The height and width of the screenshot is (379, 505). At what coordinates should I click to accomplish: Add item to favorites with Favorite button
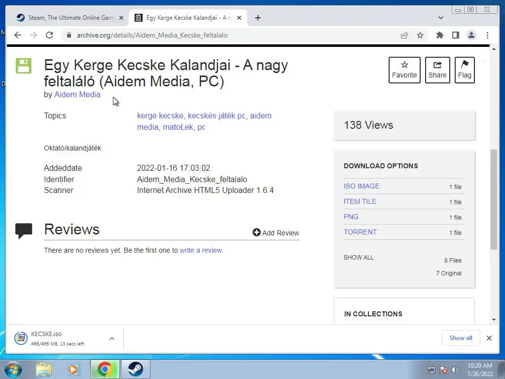tap(404, 70)
